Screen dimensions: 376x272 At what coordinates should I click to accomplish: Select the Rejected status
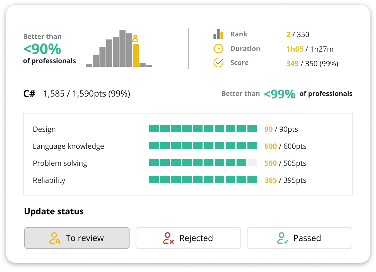pos(188,238)
